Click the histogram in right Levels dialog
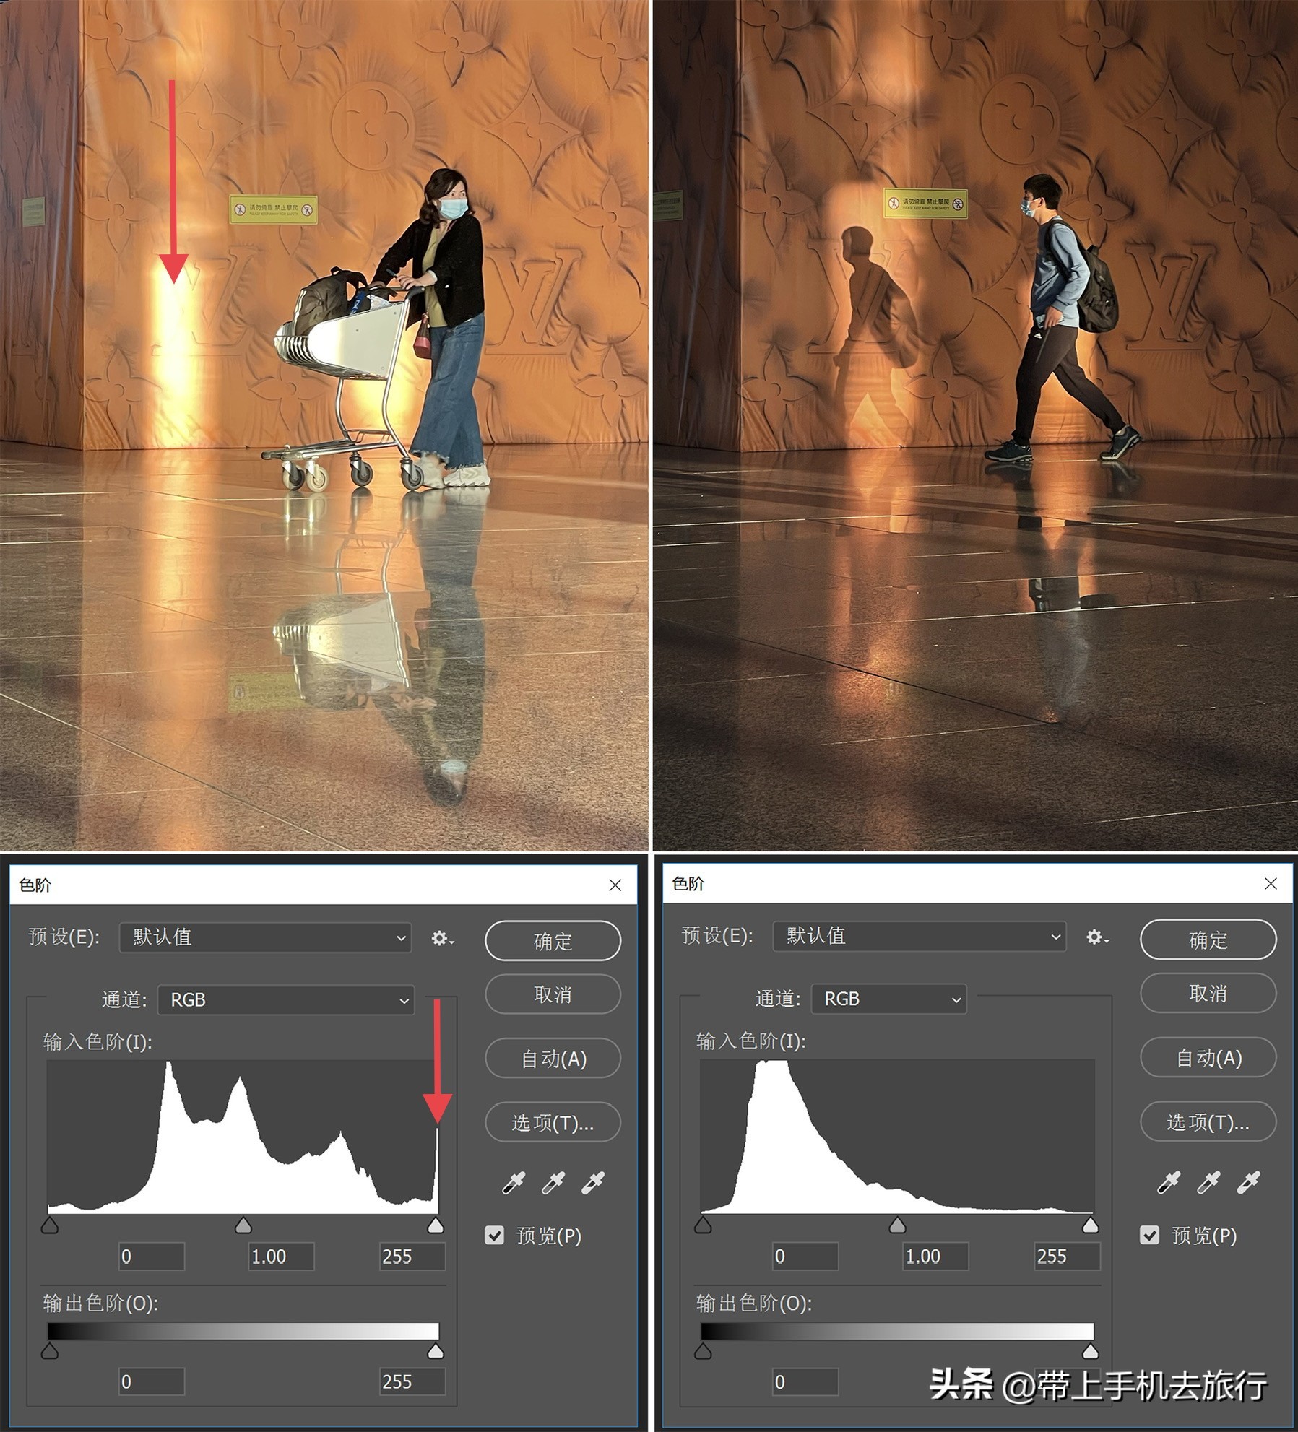 click(x=897, y=1136)
